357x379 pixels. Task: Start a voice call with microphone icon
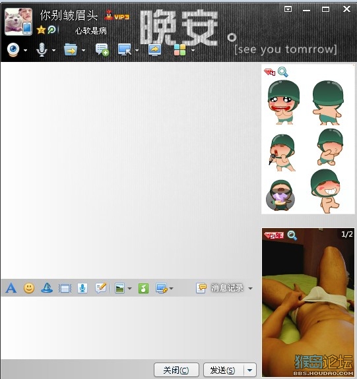(42, 50)
